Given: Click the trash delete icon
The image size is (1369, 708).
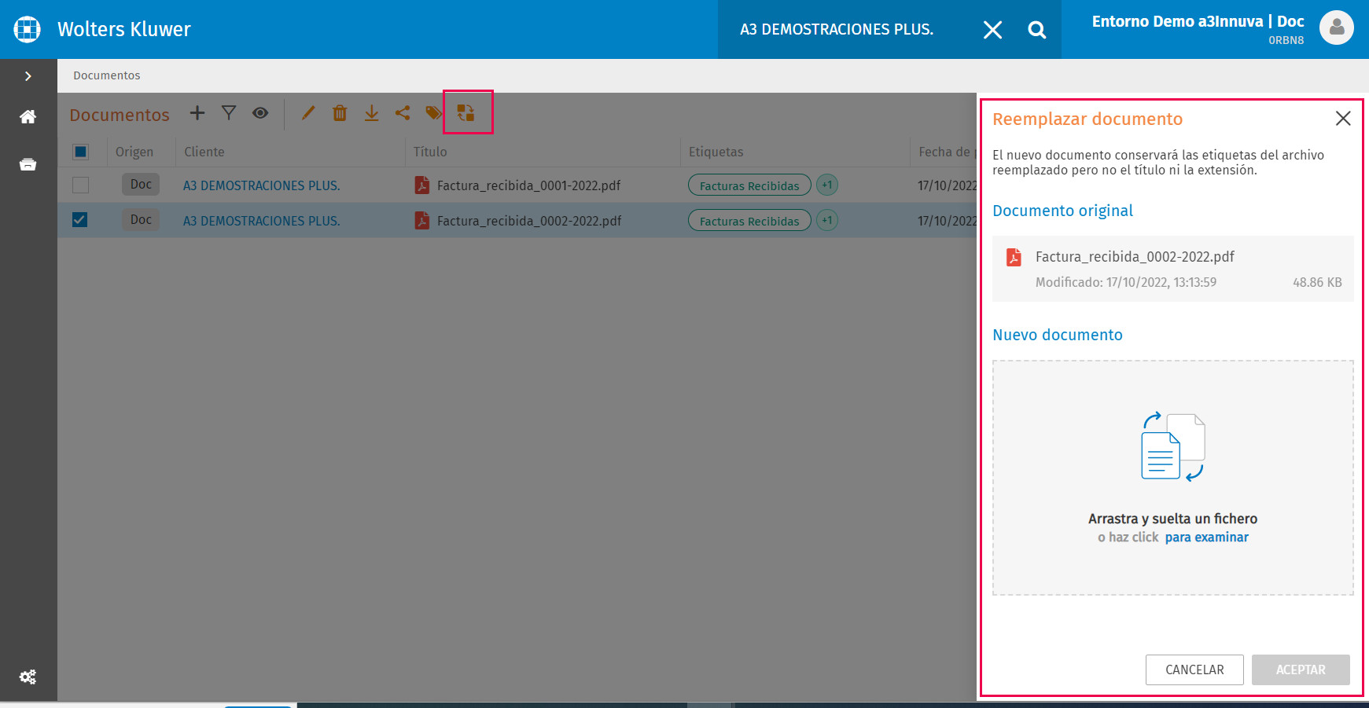Looking at the screenshot, I should click(x=340, y=113).
